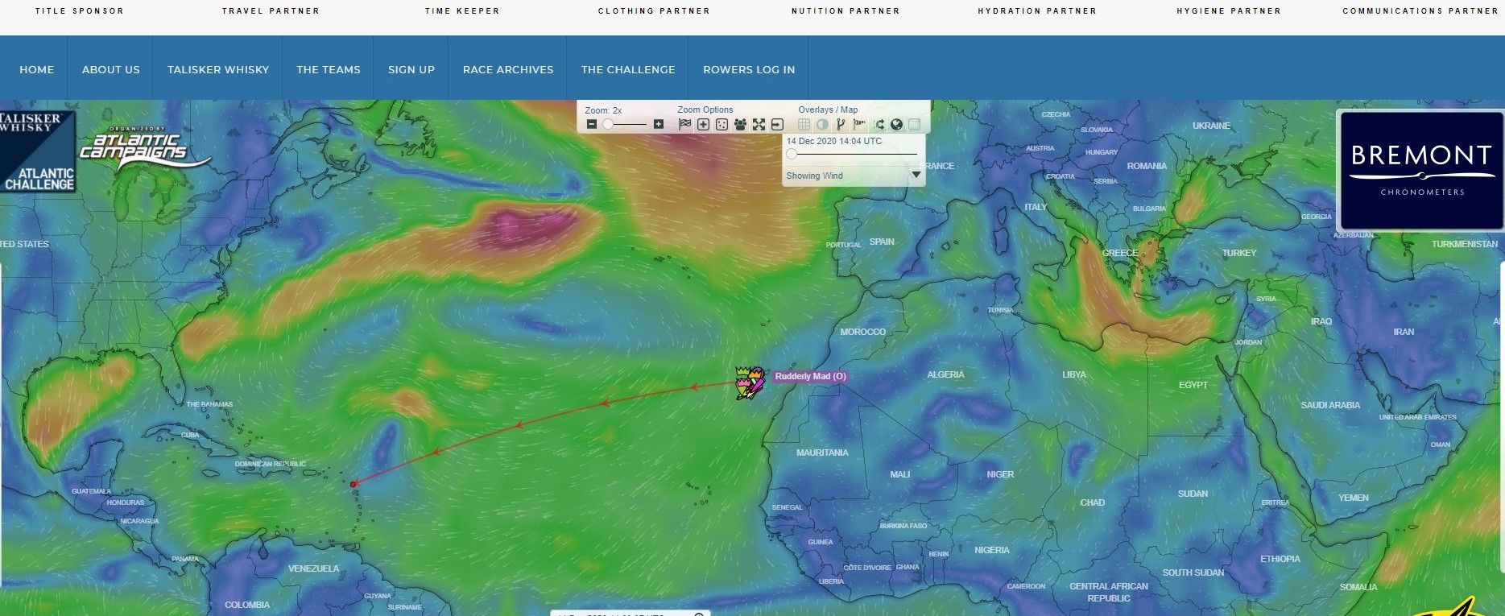Image resolution: width=1505 pixels, height=616 pixels.
Task: Toggle the curved arrow currents overlay icon
Action: click(879, 124)
